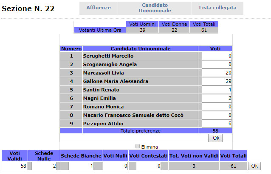Edit votes field for Scognamiglio Angela
Image resolution: width=271 pixels, height=174 pixels.
217,64
